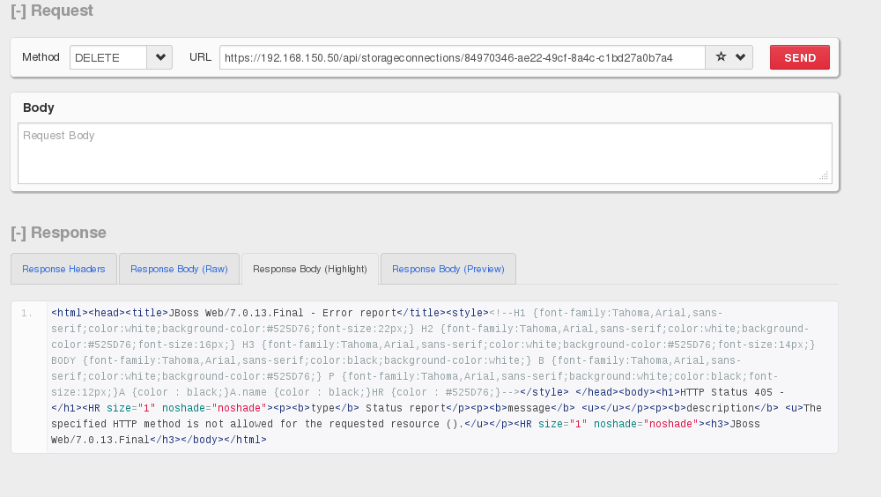This screenshot has height=497, width=881.
Task: Open the HTTP method dropdown arrow
Action: point(159,57)
